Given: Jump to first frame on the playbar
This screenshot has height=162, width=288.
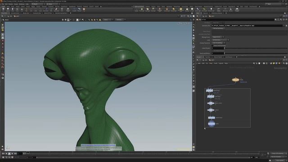Looking at the screenshot, I should (3, 153).
